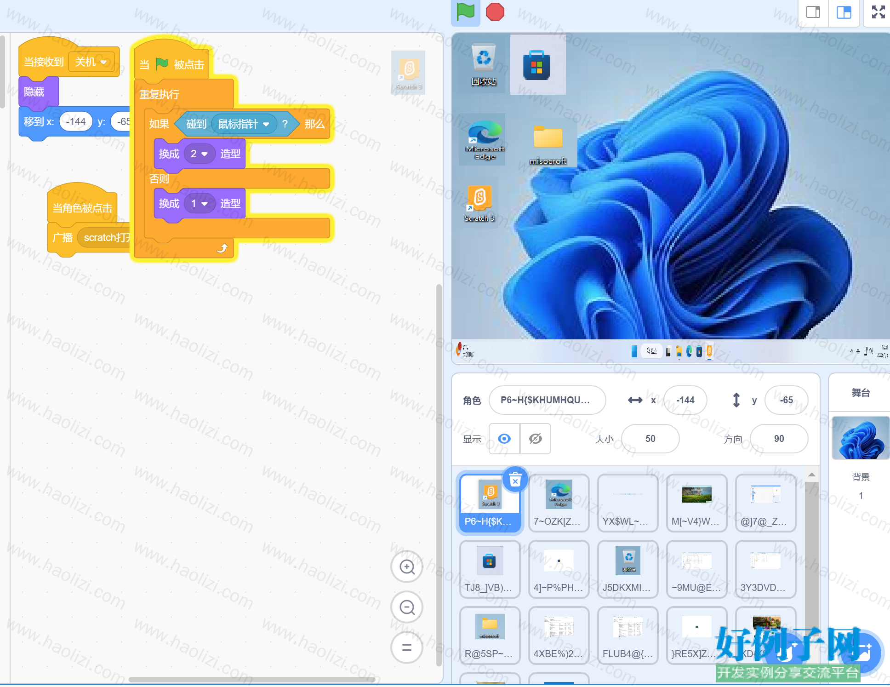
Task: Select the YX$WL~ sprite
Action: click(x=628, y=503)
